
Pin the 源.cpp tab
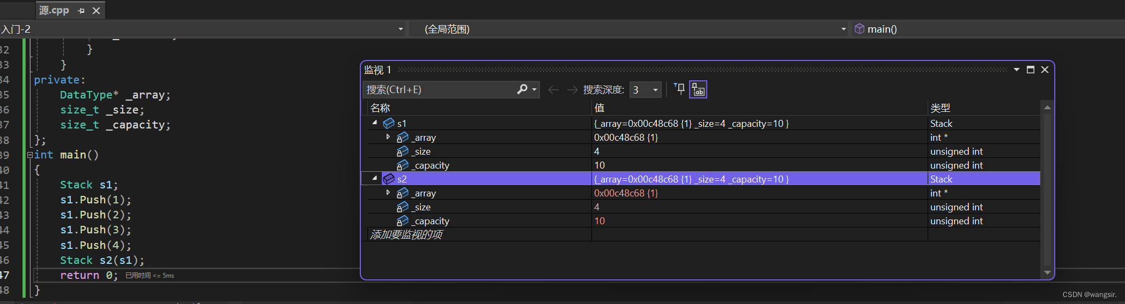(82, 11)
